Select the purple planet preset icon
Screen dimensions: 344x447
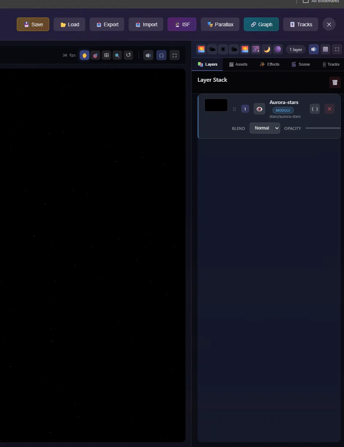tap(278, 49)
